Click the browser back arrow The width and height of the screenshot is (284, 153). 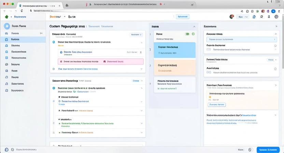[5, 11]
